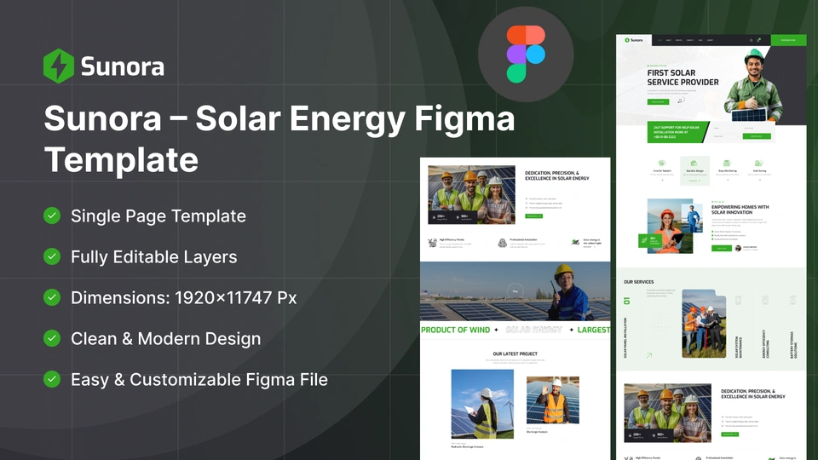Click the small Sunora logo in the mockup header
Screen dimensions: 818x460
[634, 40]
